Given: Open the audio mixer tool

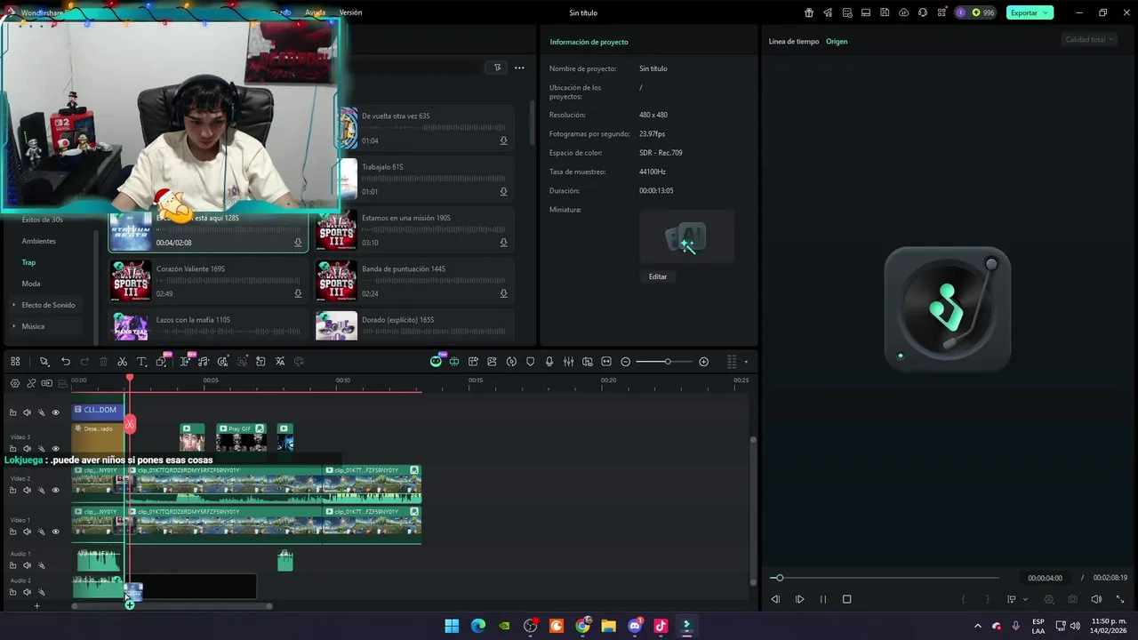Looking at the screenshot, I should click(568, 362).
